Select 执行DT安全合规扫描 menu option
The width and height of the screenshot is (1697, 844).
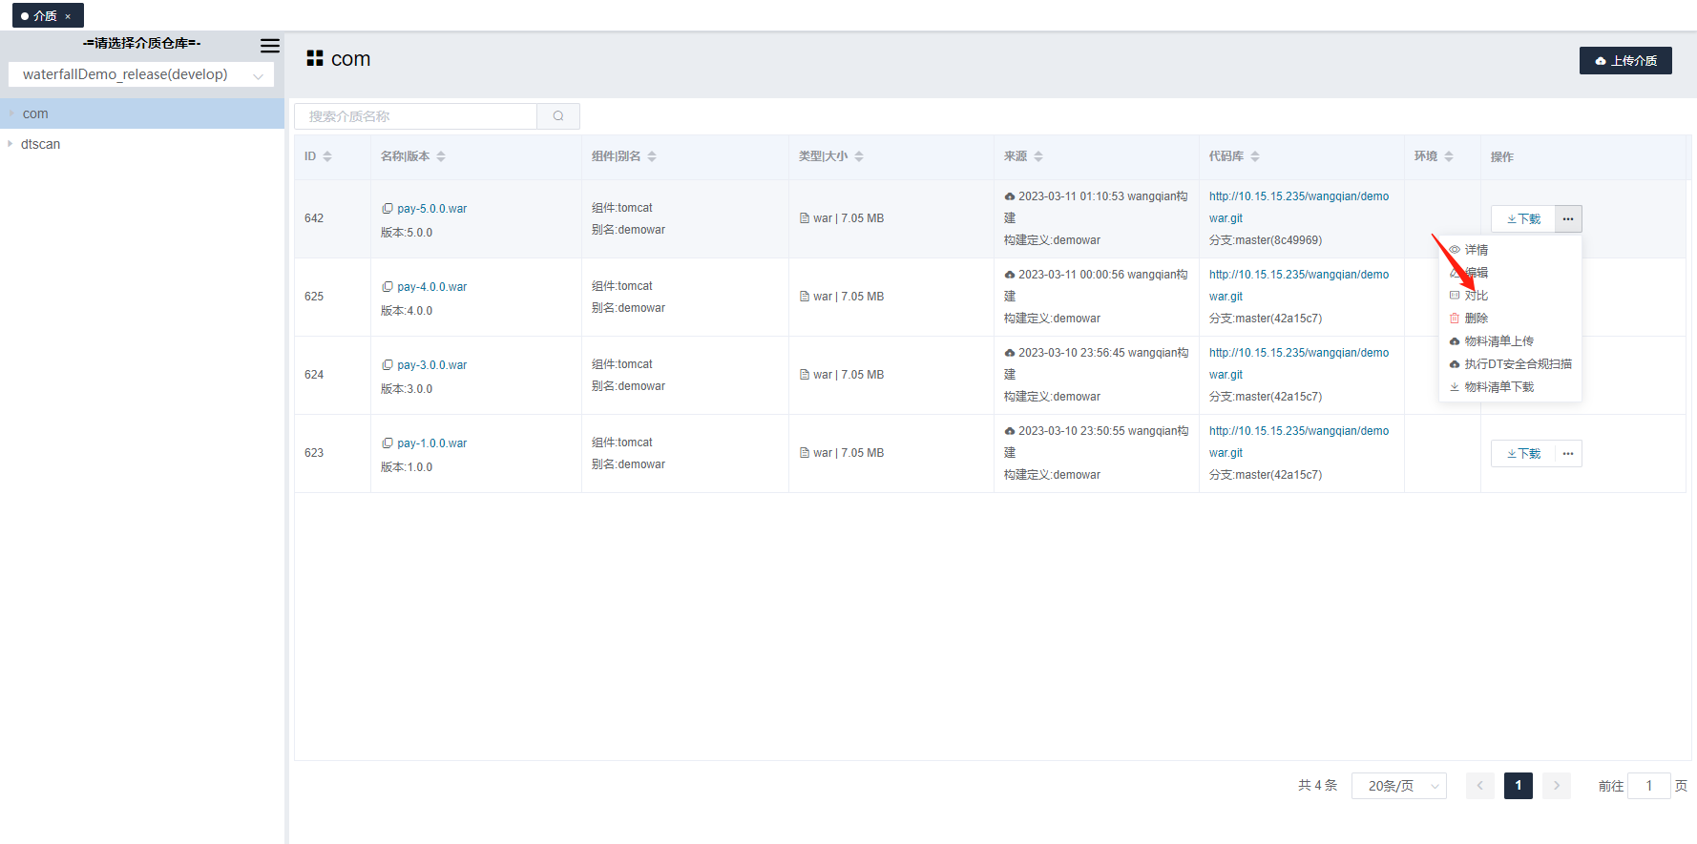click(x=1518, y=364)
